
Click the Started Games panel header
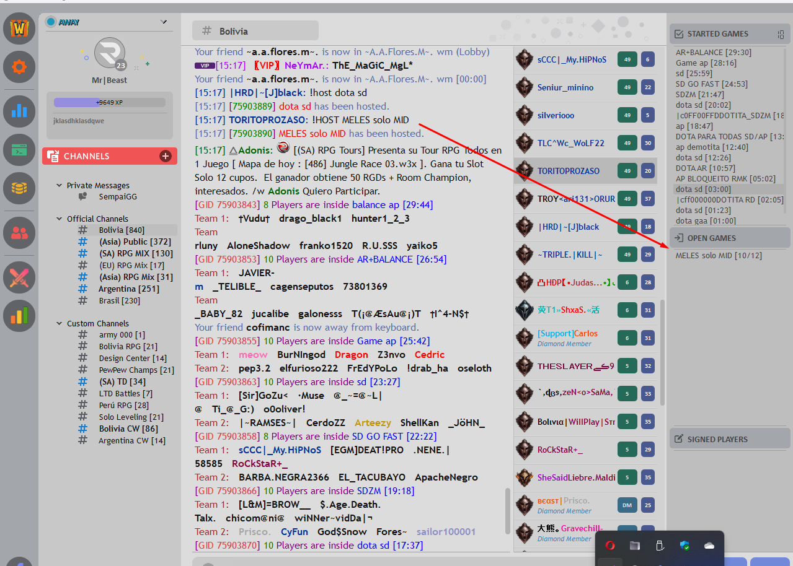(730, 34)
